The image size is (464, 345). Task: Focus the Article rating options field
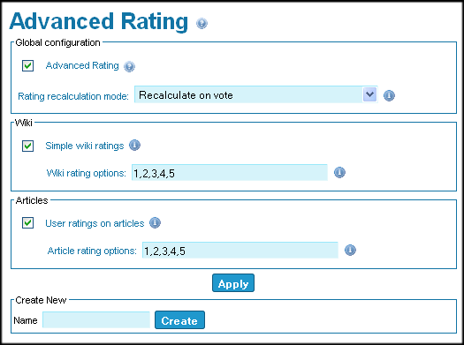pos(240,251)
